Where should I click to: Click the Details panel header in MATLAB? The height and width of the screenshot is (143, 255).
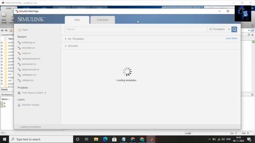(4, 89)
